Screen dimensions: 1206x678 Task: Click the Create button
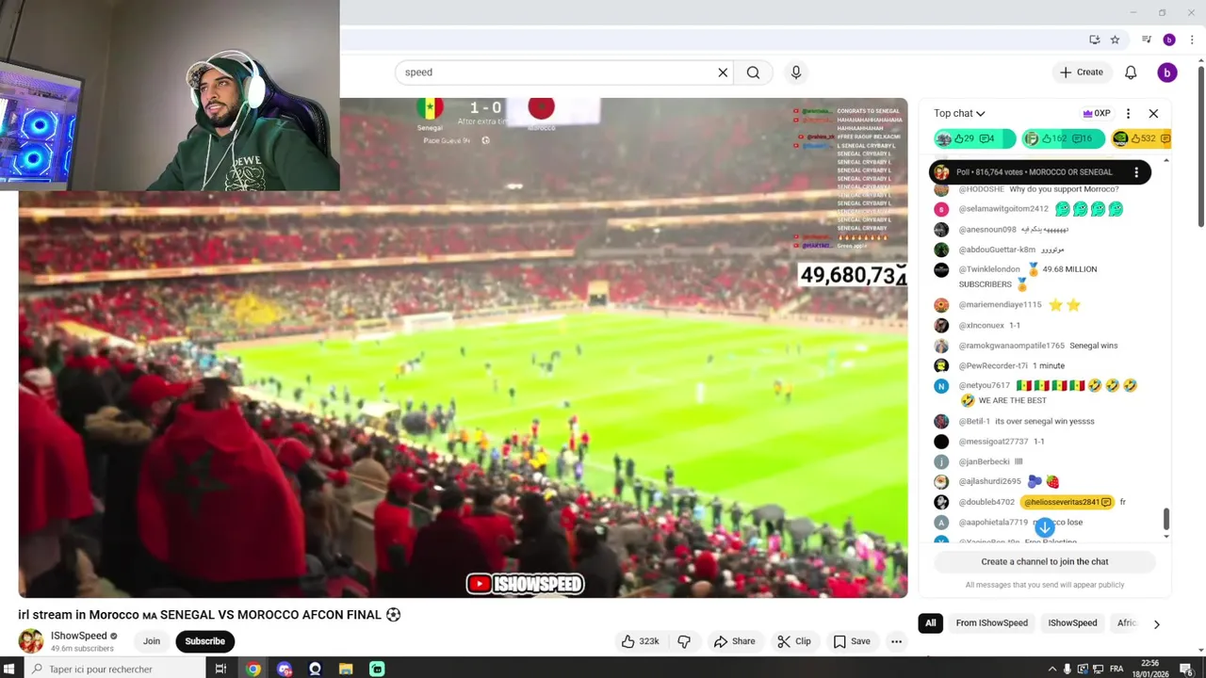[x=1081, y=73]
